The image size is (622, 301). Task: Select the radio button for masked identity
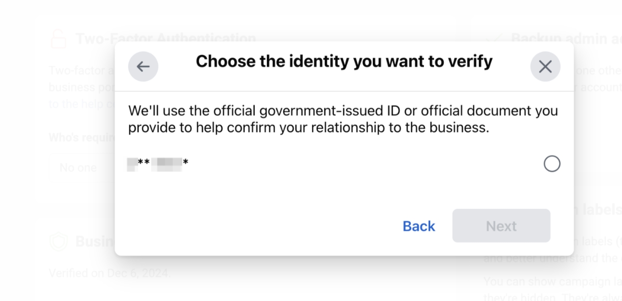tap(552, 164)
